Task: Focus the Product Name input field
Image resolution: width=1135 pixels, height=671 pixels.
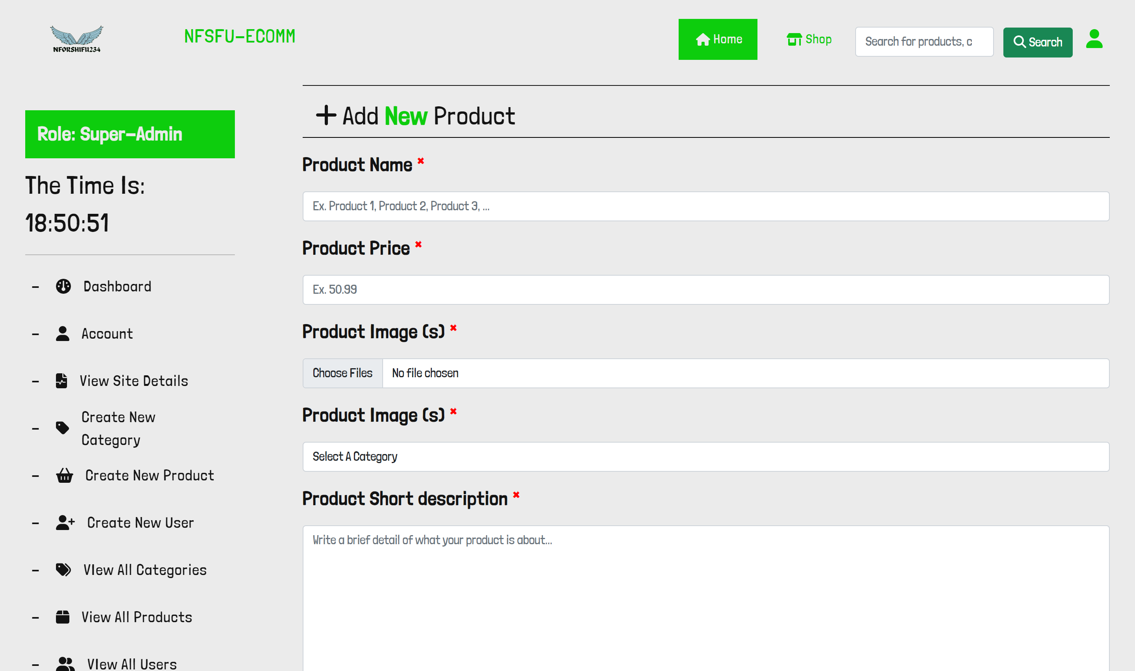Action: pyautogui.click(x=706, y=206)
